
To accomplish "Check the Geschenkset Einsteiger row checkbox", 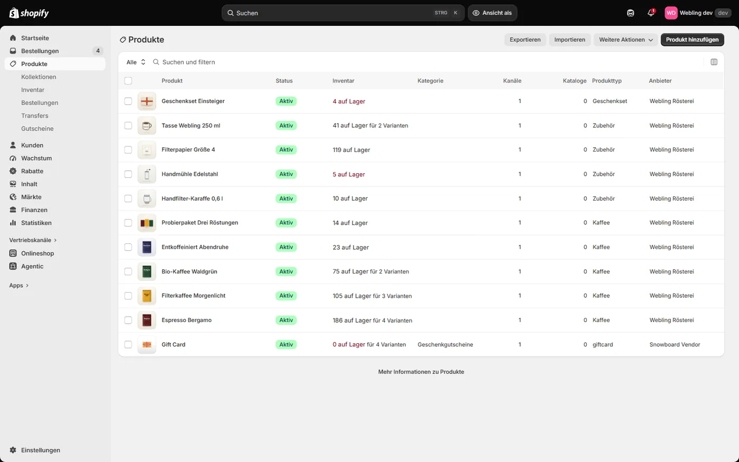I will 128,101.
